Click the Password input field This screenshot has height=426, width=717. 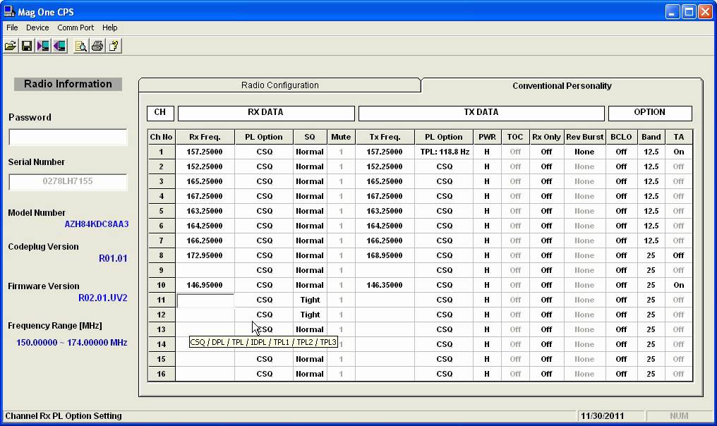(68, 137)
